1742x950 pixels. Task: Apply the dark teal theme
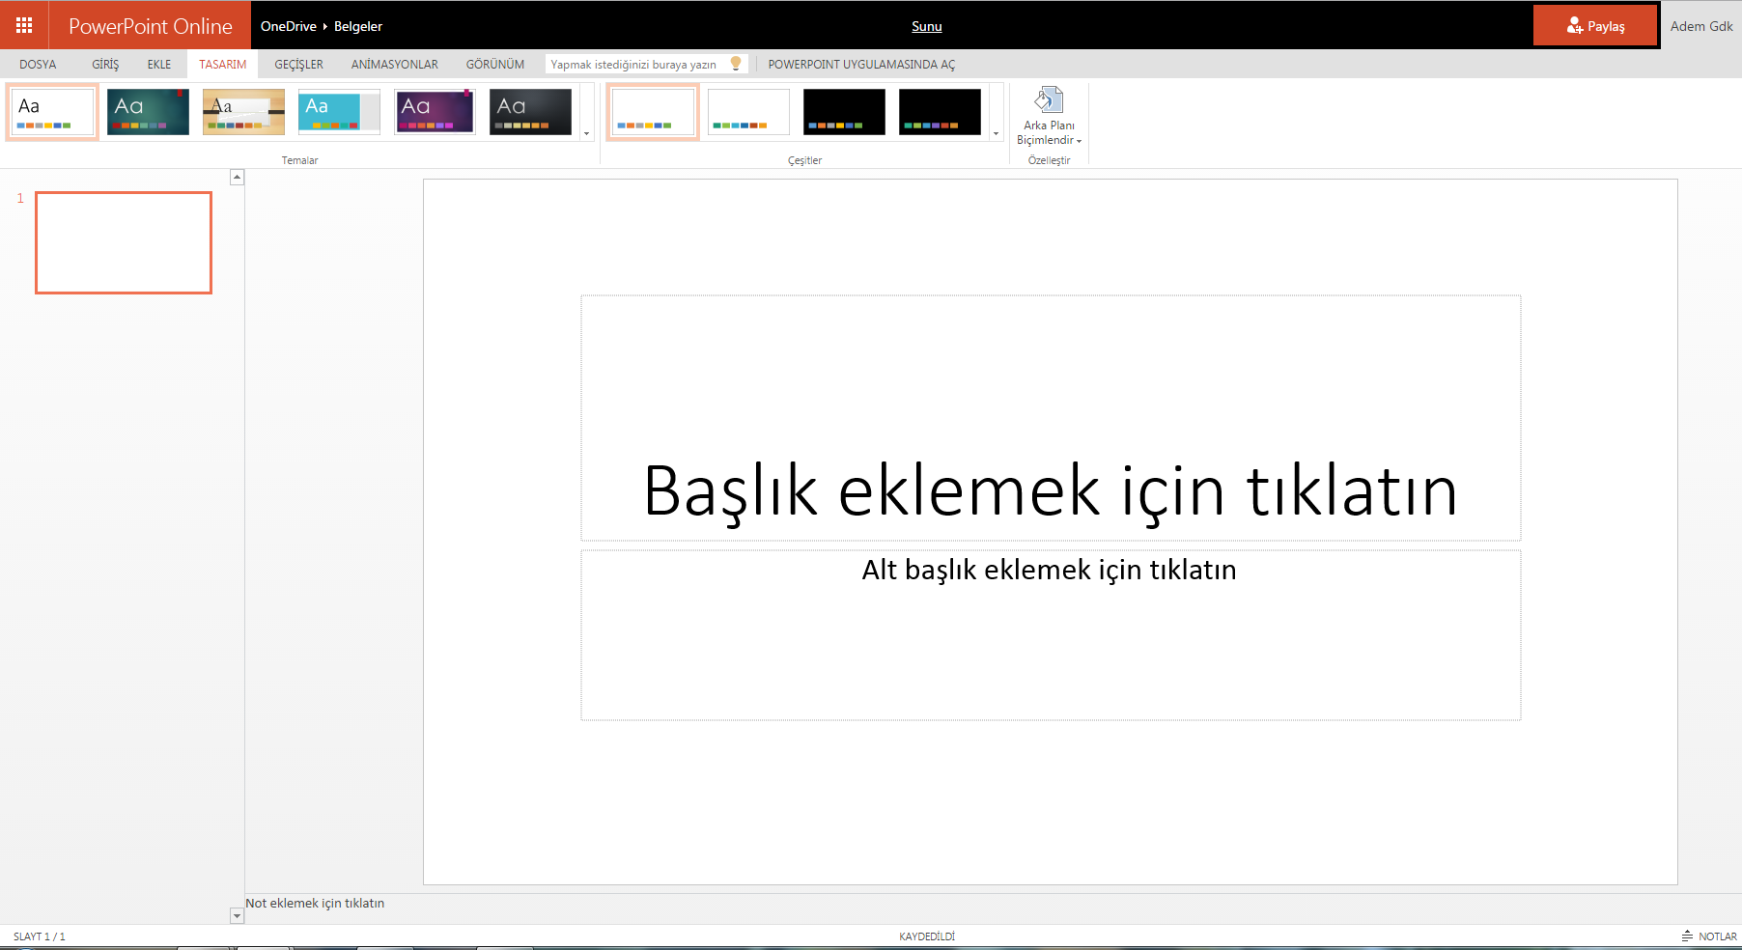(x=148, y=112)
